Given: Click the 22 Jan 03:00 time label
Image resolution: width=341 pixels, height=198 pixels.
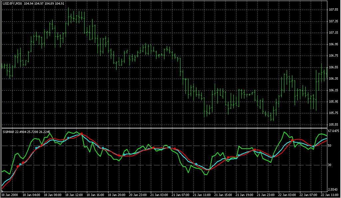Looking at the screenshot, I should [287, 195].
